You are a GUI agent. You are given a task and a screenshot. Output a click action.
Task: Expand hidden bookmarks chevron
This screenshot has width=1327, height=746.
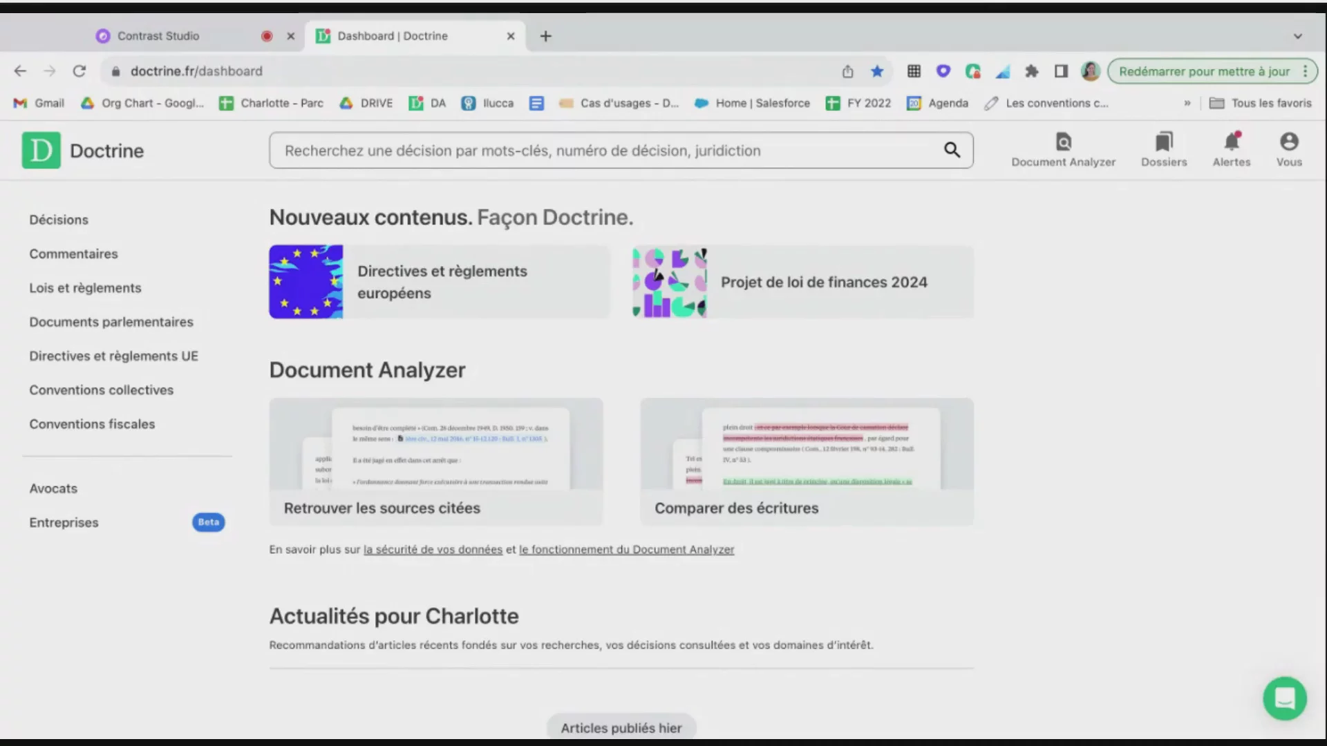coord(1187,103)
